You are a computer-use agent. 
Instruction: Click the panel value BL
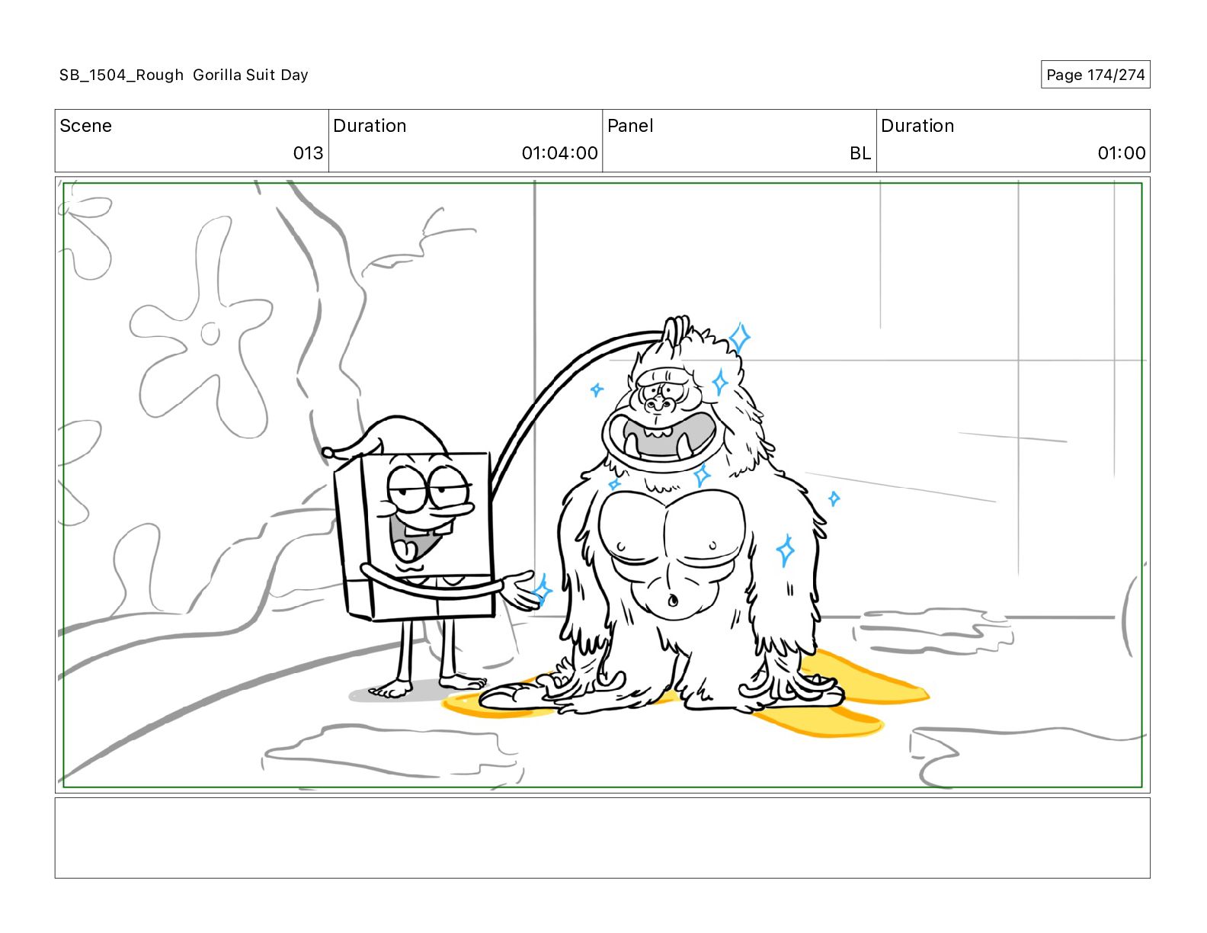[x=860, y=153]
